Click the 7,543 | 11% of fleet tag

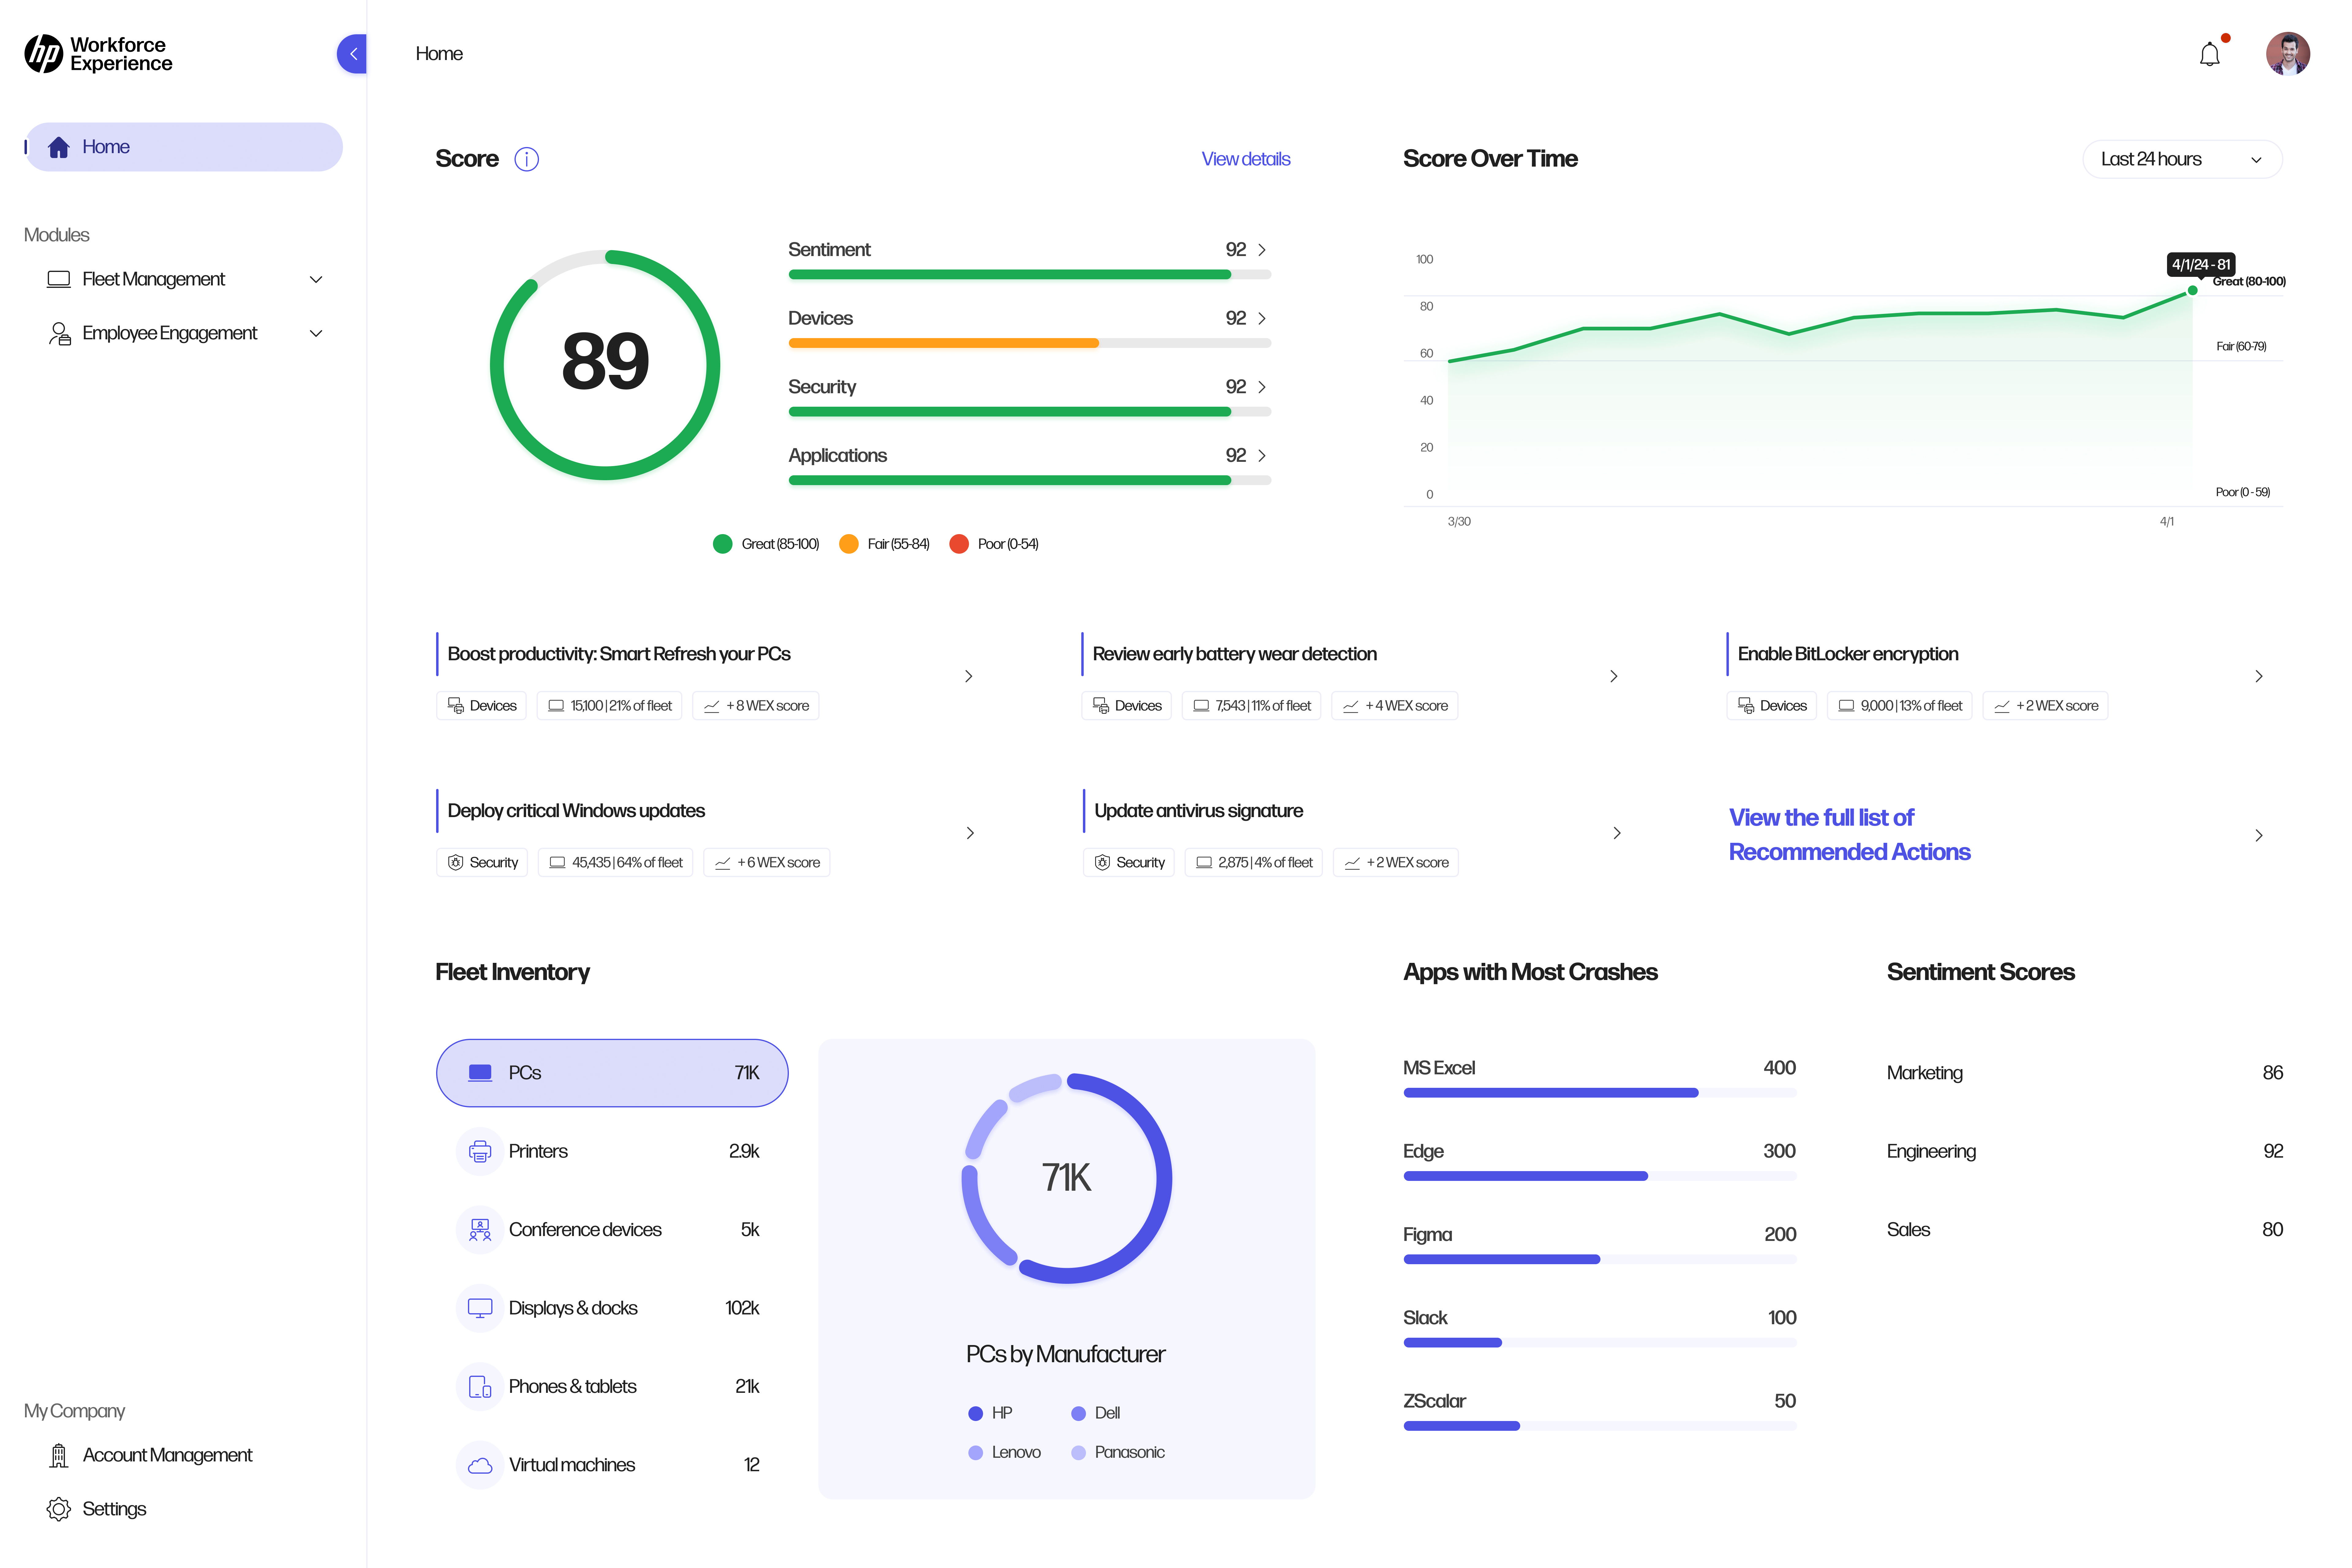point(1251,706)
